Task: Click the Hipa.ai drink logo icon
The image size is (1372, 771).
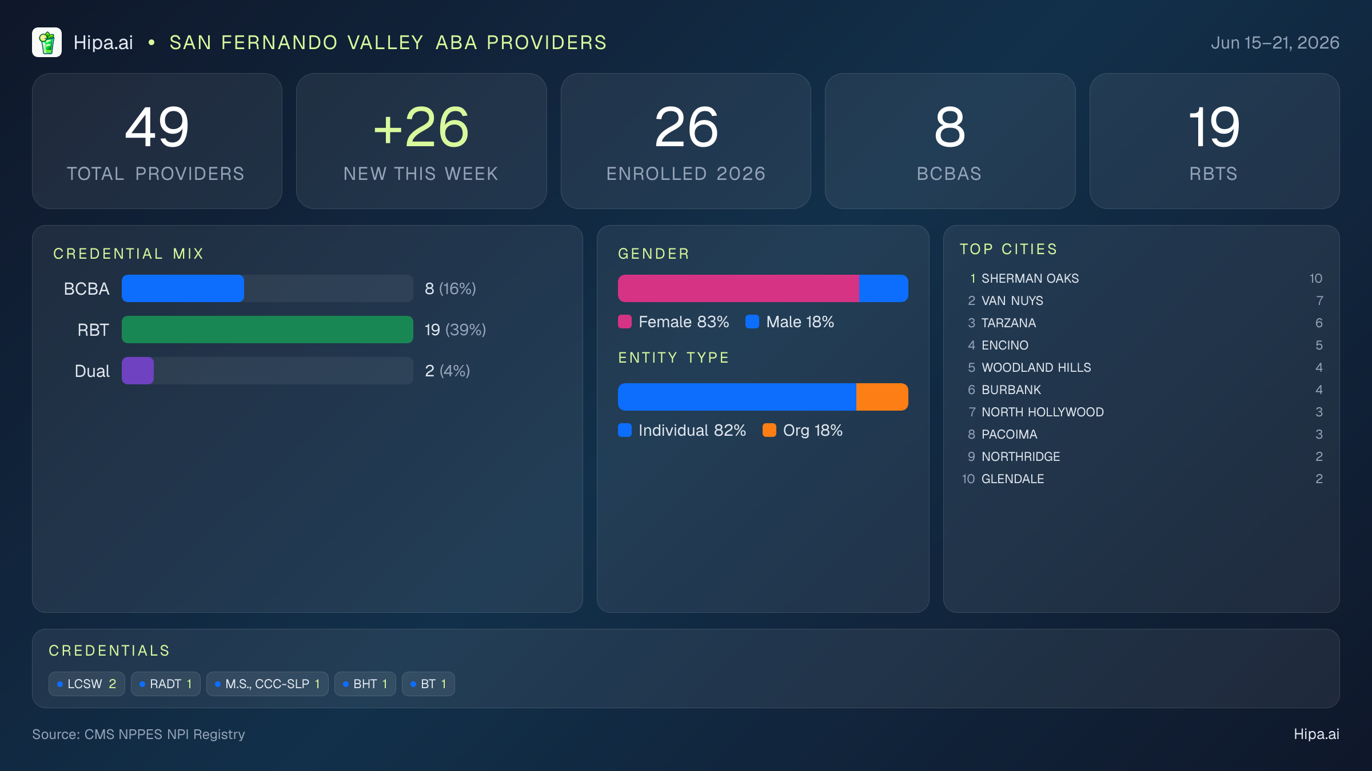Action: tap(47, 42)
